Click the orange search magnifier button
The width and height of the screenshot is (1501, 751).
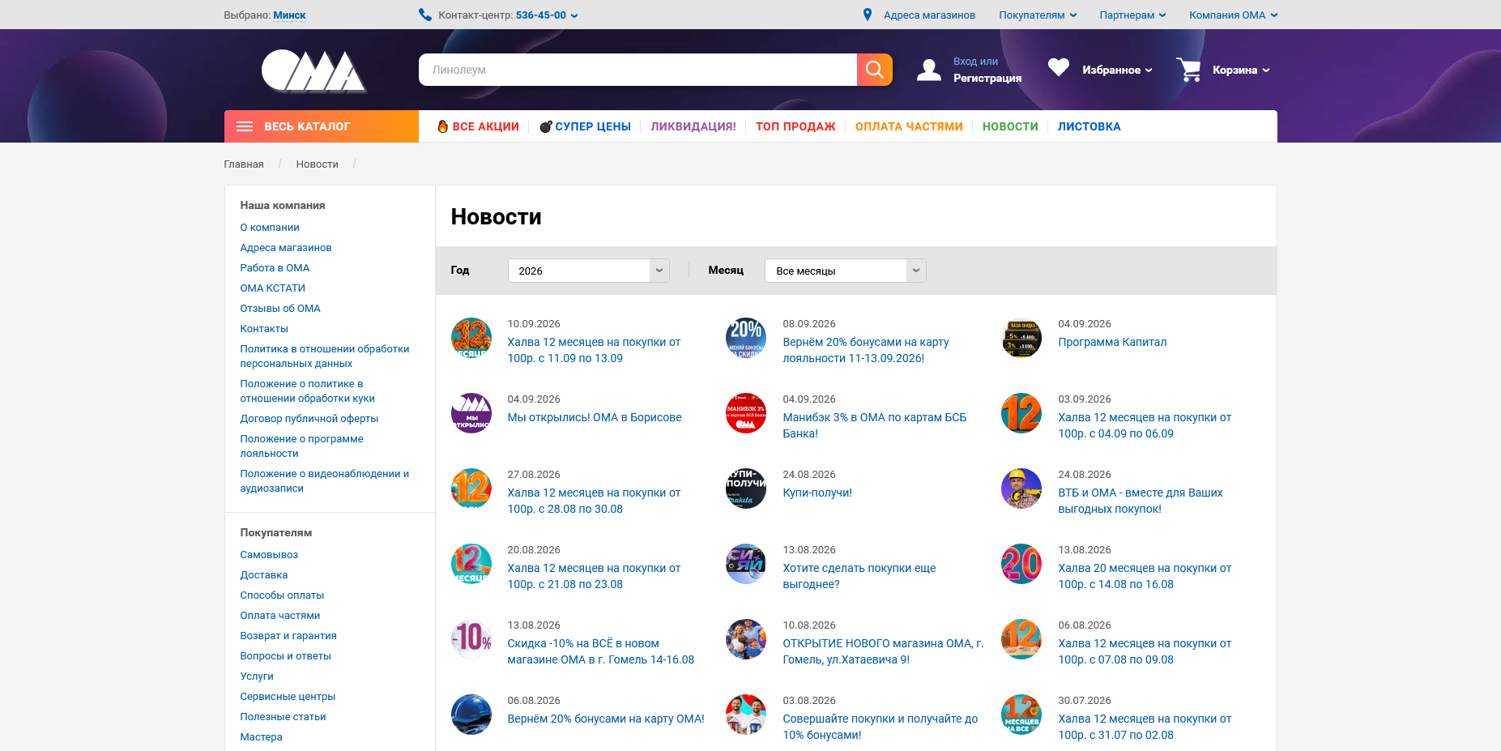[874, 70]
